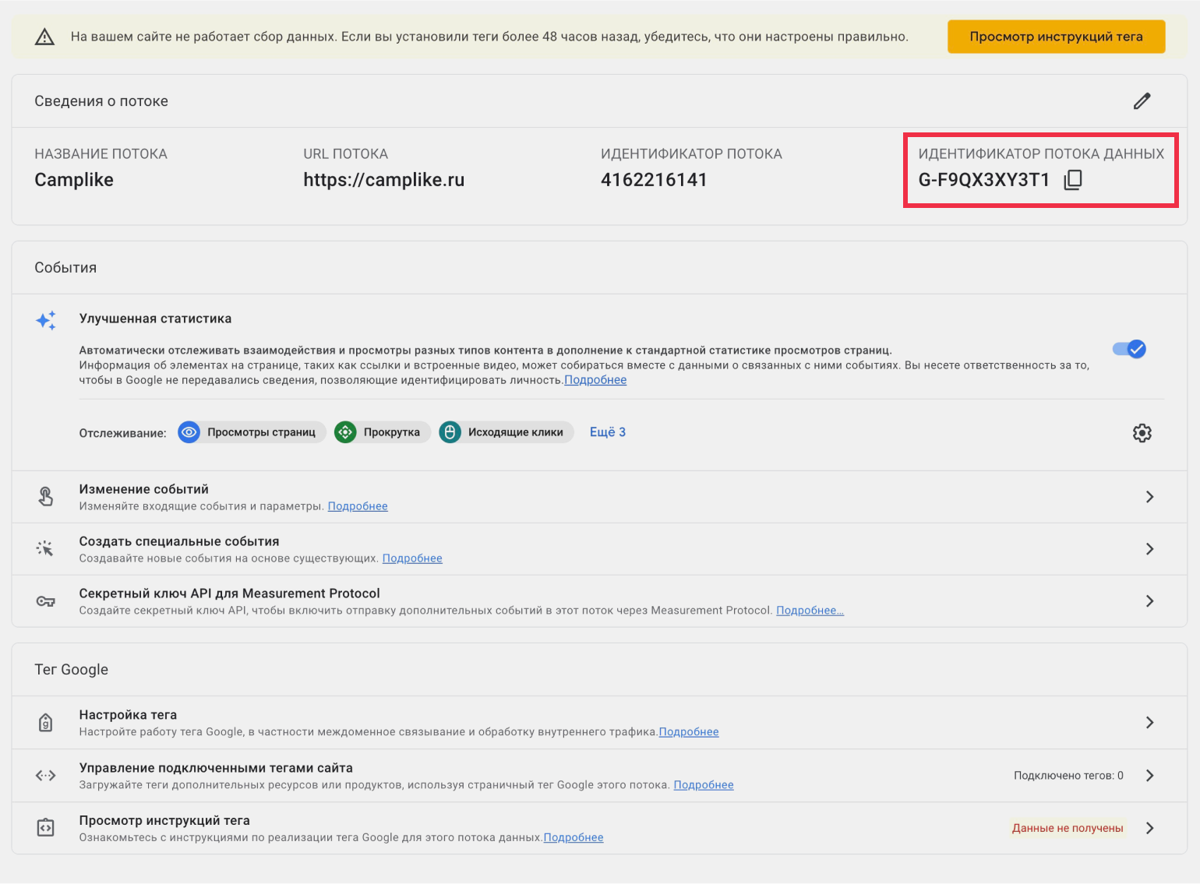Click the События section header
The height and width of the screenshot is (884, 1200).
[x=65, y=268]
